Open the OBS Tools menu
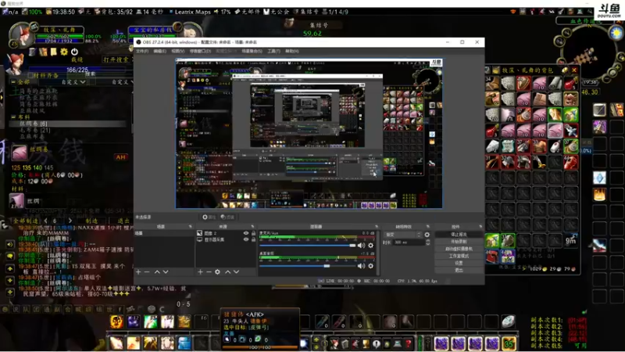Screen dimensions: 625x352 [273, 51]
